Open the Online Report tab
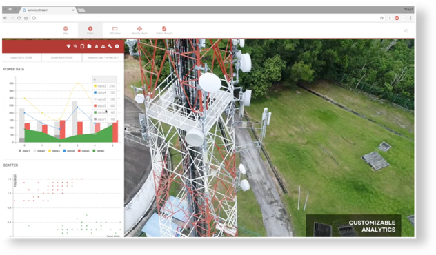This screenshot has height=255, width=436. click(x=164, y=30)
